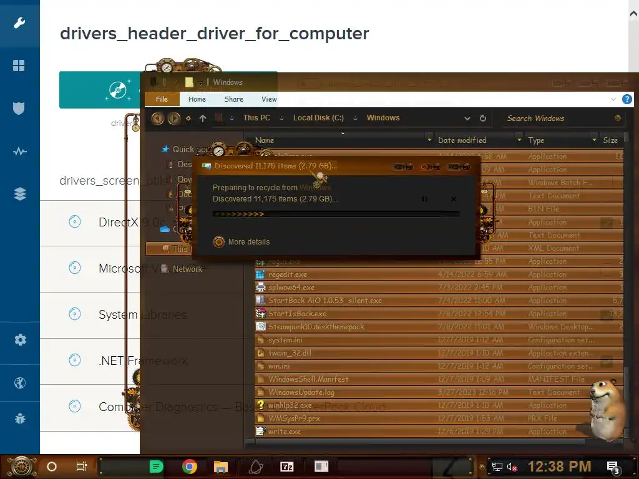
Task: Click the disc install button in DriverPack
Action: (117, 90)
